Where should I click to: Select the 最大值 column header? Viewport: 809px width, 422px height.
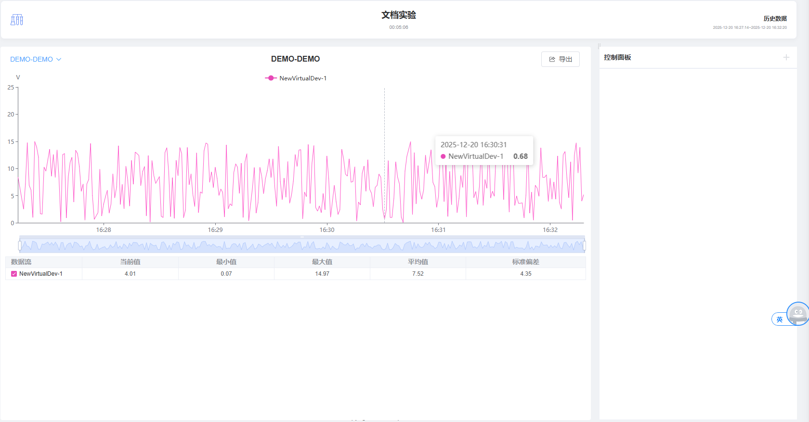[322, 262]
